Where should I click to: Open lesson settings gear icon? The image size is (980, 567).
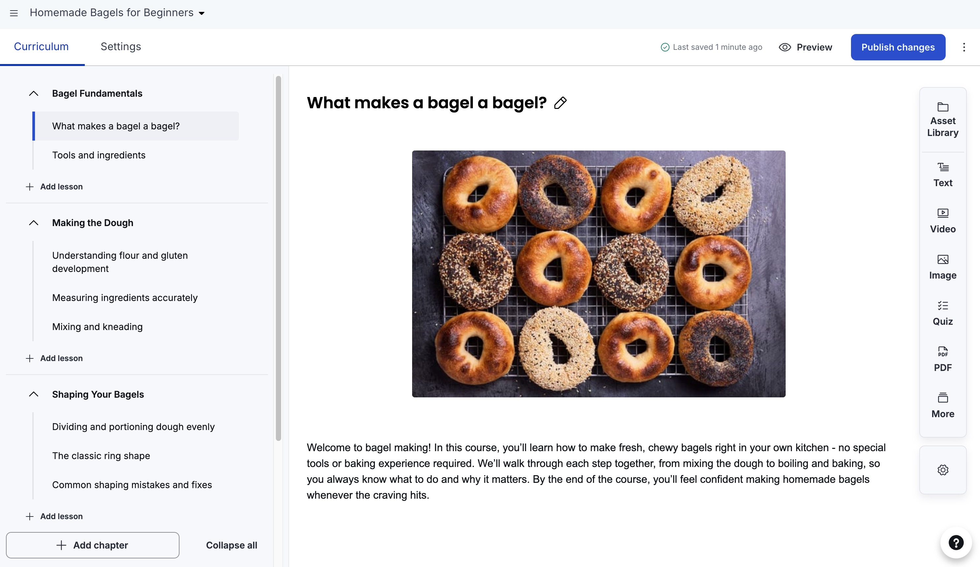[x=943, y=470]
